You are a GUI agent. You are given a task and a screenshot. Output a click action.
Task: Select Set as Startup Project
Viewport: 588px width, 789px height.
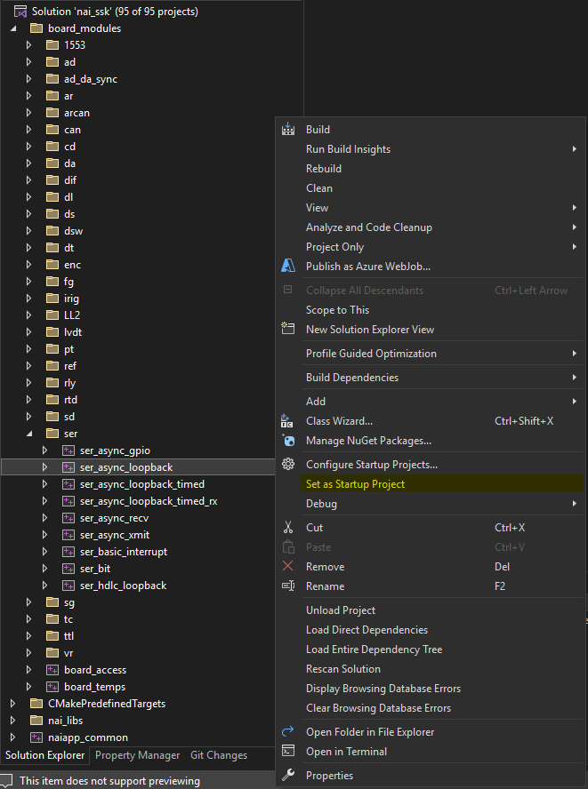click(x=355, y=484)
